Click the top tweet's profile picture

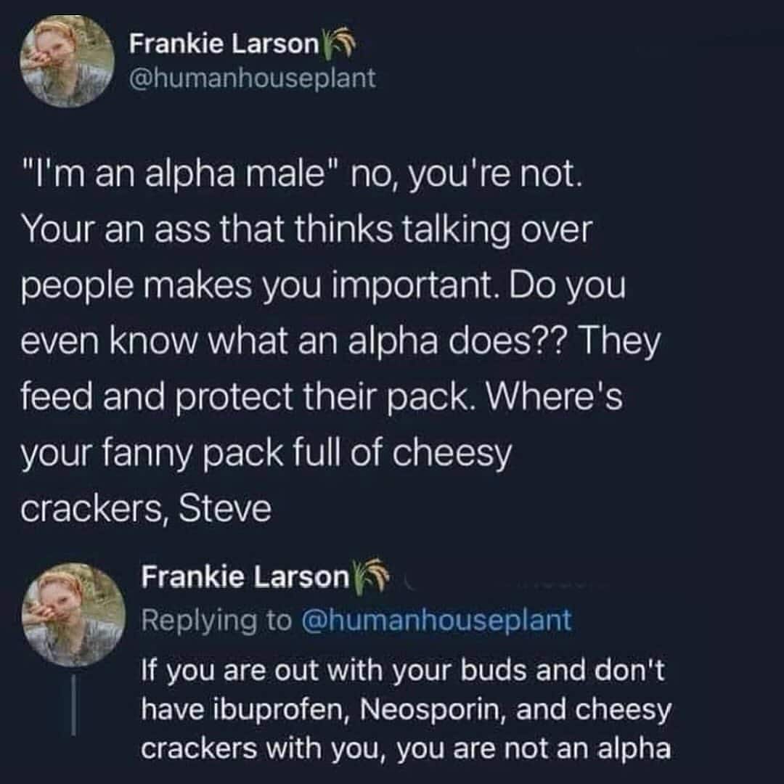click(67, 61)
